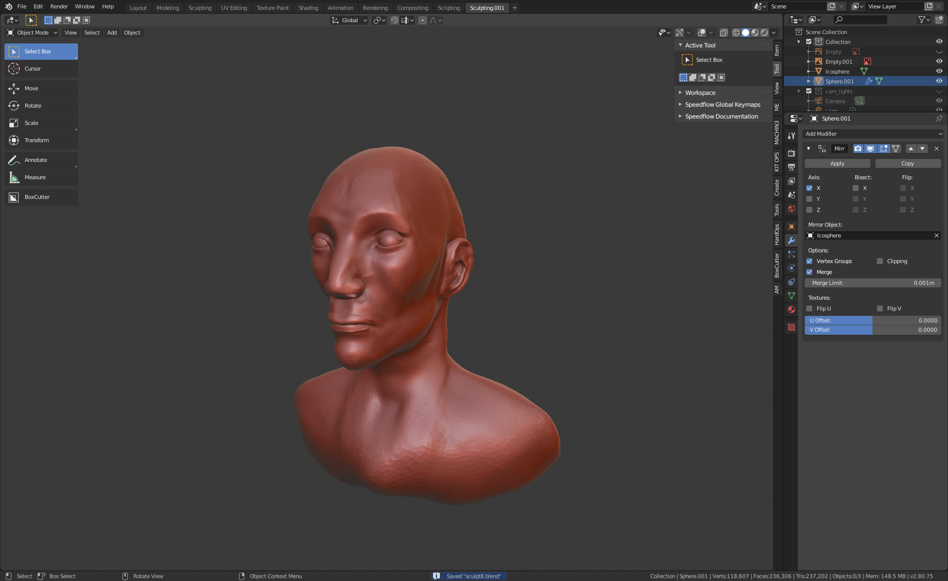
Task: Open the Material properties tab icon
Action: [x=791, y=310]
